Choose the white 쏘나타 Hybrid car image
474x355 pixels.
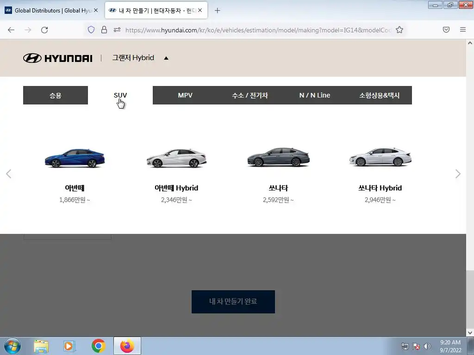(x=380, y=157)
